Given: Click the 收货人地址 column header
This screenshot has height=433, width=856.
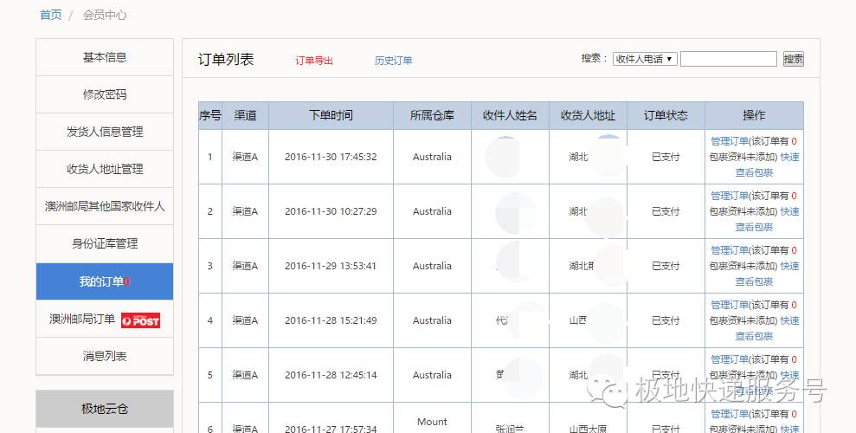Looking at the screenshot, I should (x=588, y=115).
